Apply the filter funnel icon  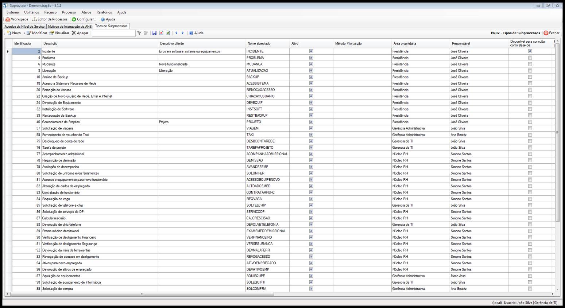point(139,33)
